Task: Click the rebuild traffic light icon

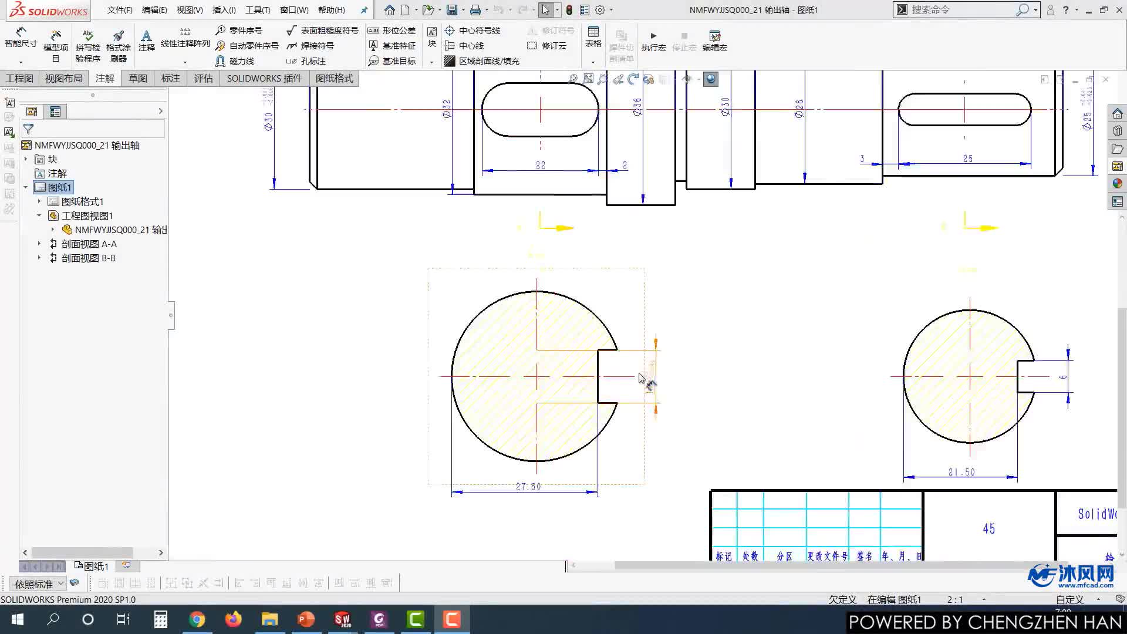Action: 569,10
